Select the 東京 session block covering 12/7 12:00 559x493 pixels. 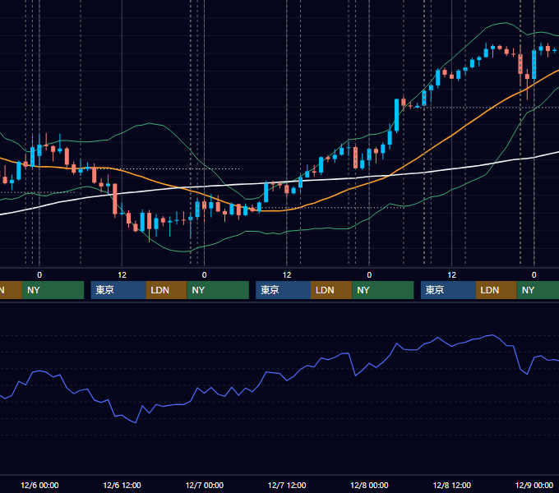click(283, 290)
